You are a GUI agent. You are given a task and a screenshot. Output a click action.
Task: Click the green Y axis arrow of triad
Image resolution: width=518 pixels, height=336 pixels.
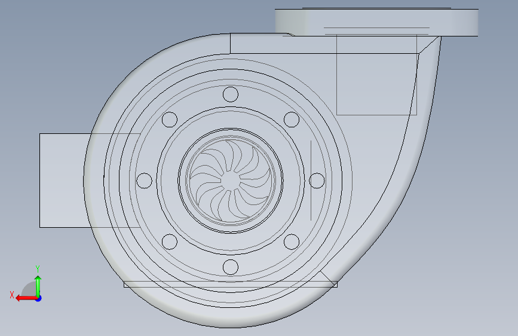click(38, 286)
